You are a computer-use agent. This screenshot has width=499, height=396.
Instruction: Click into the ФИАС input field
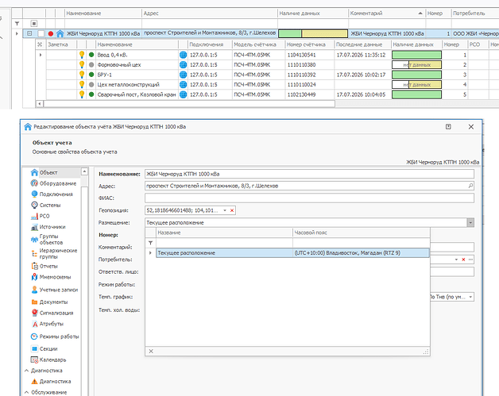click(309, 198)
